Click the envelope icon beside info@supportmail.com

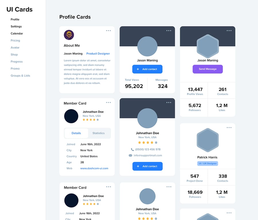click(130, 155)
